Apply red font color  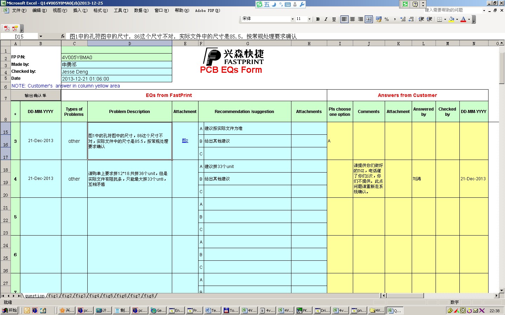(x=463, y=19)
